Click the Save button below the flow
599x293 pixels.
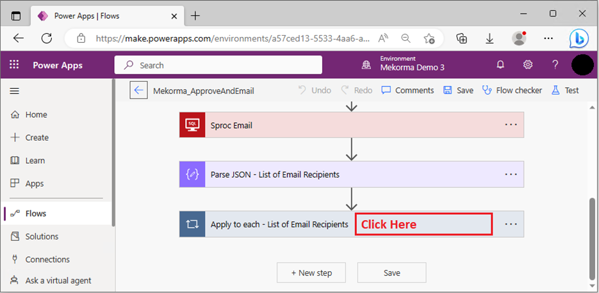coord(391,273)
